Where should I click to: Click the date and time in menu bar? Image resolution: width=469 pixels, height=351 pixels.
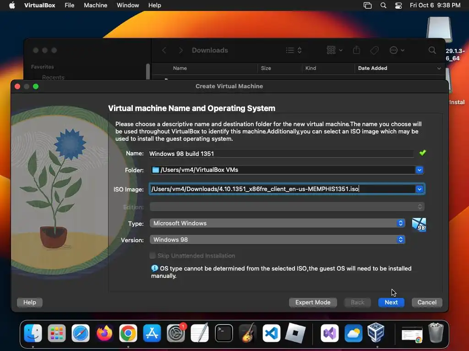pos(435,5)
